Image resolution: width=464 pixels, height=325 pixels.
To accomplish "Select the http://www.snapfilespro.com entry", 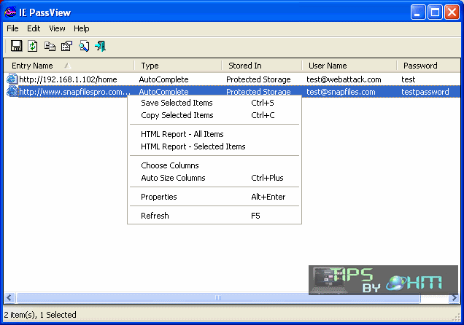I will pos(74,92).
